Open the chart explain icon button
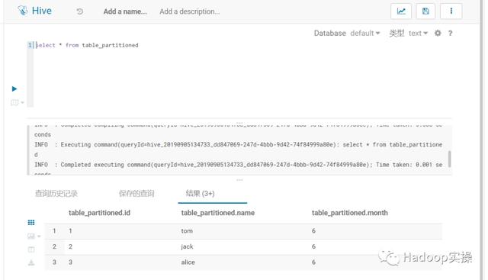Screen dimensions: 488x280 401,11
